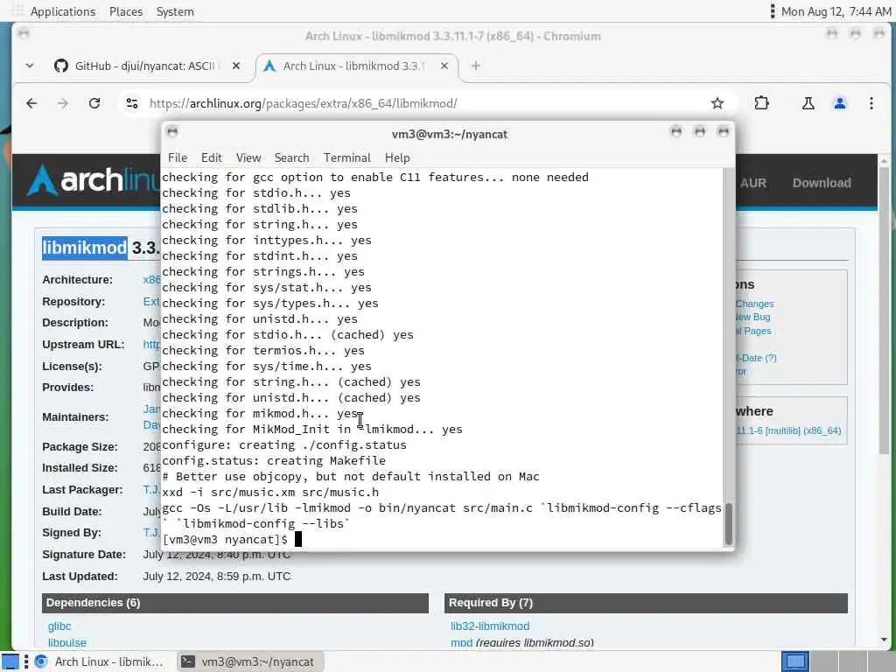Click the Last Updated date text
The image size is (896, 672).
tap(217, 577)
